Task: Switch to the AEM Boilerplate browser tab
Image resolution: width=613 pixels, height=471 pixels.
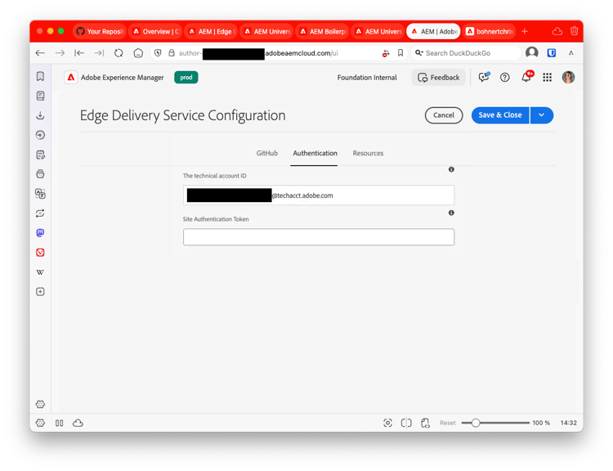Action: [x=323, y=31]
